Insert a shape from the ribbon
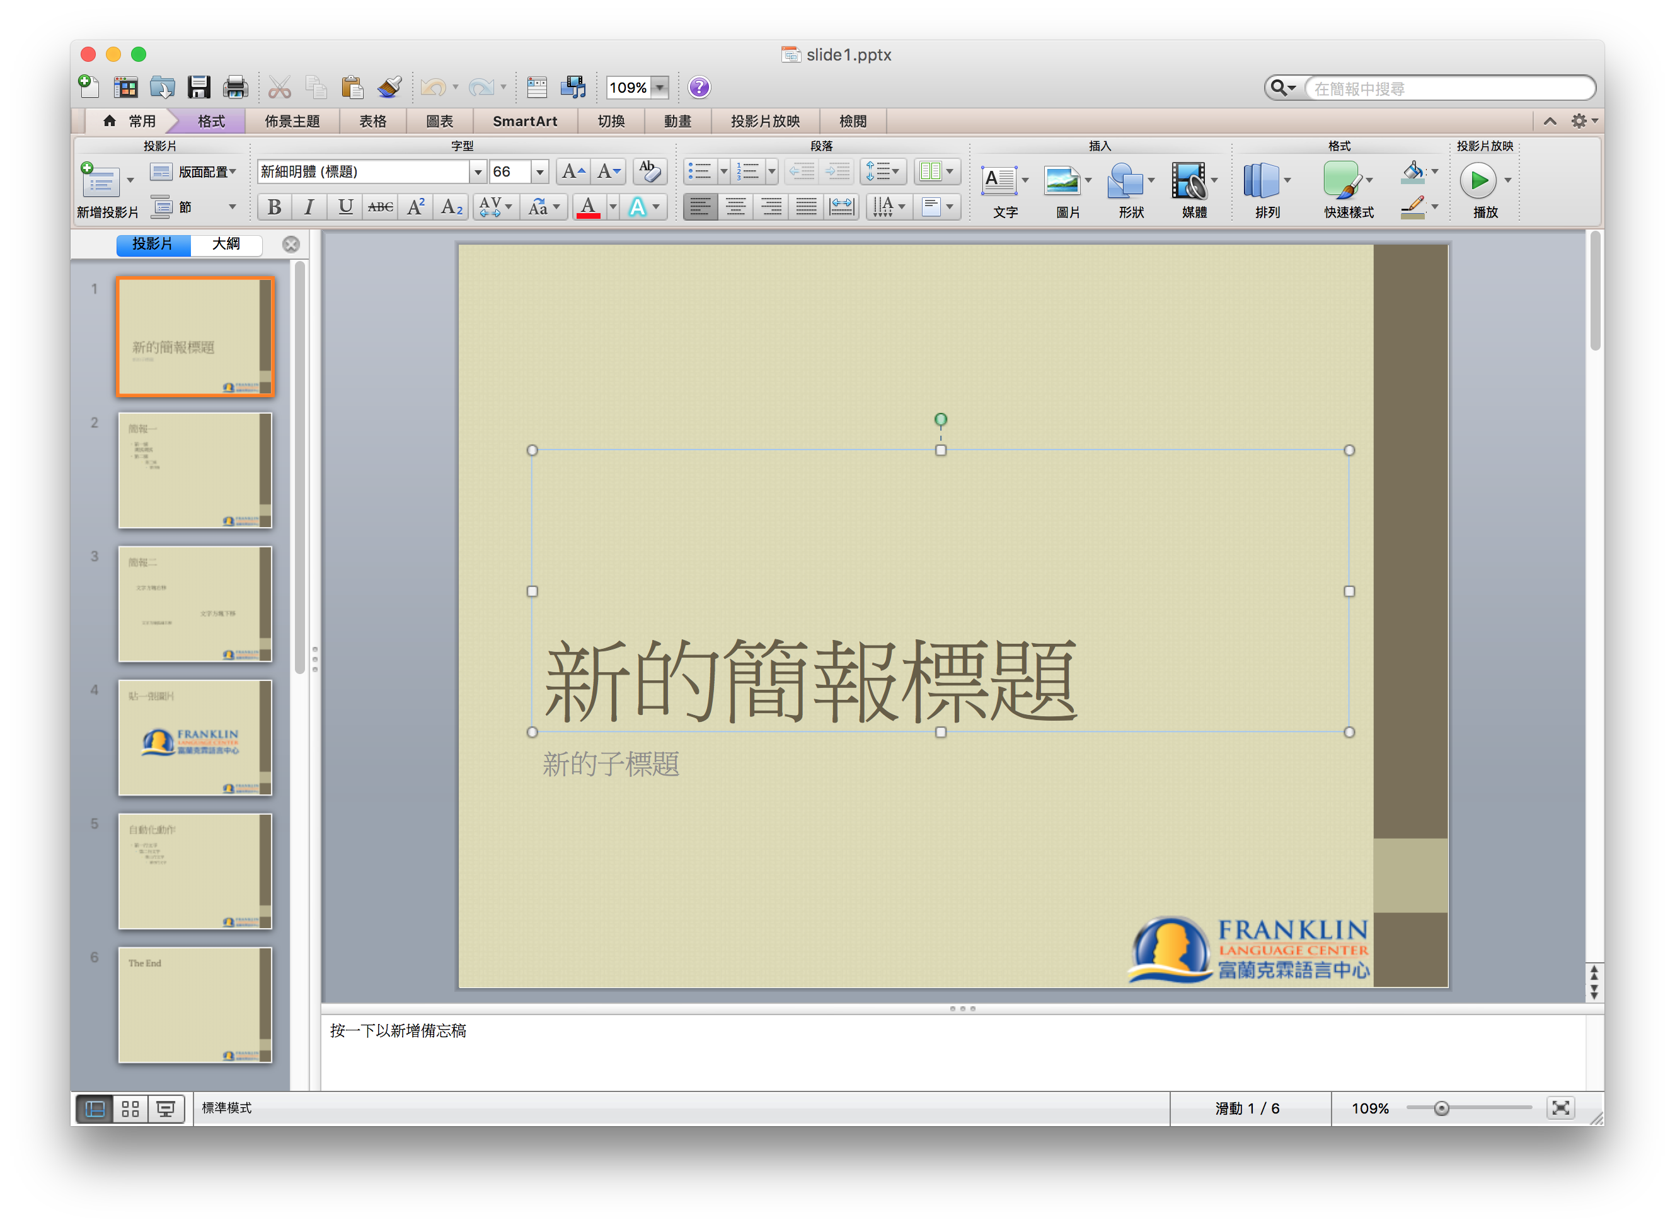The width and height of the screenshot is (1675, 1227). [1124, 180]
